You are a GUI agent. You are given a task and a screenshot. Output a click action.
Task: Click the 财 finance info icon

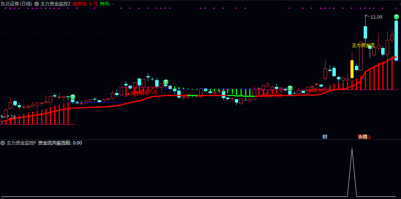point(325,137)
